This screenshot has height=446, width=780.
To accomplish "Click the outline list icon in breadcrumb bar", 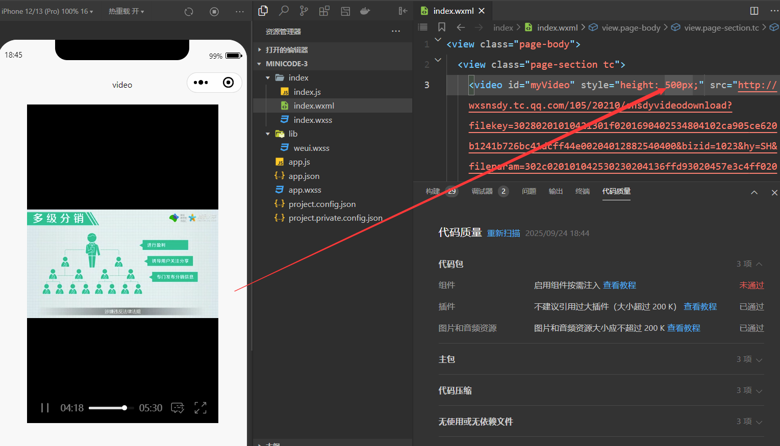I will pyautogui.click(x=423, y=28).
